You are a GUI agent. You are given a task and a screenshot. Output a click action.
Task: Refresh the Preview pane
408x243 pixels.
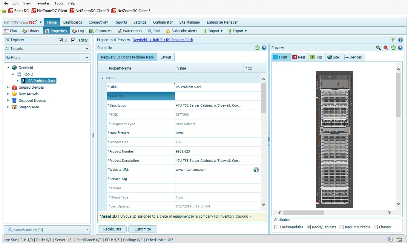[394, 47]
